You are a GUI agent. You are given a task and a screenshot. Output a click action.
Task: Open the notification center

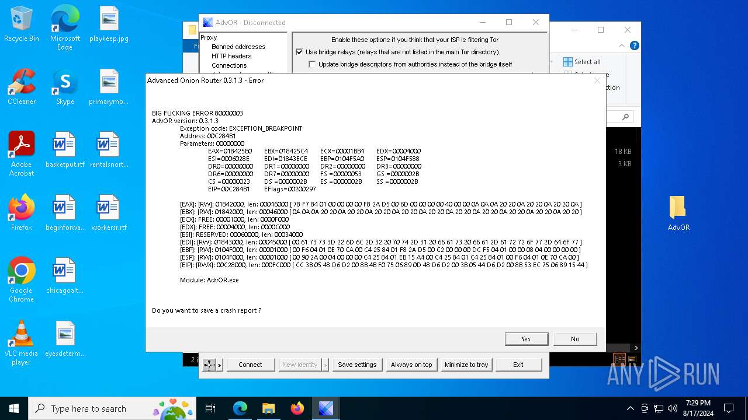[729, 408]
